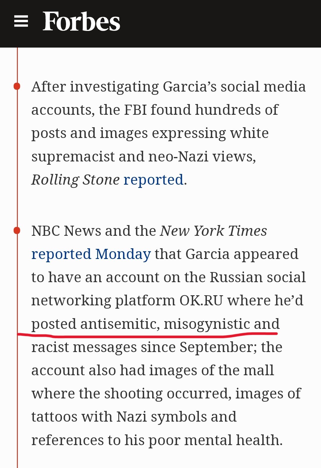Follow the "reported Monday" link
Viewport: 321px width, 468px height.
(91, 254)
